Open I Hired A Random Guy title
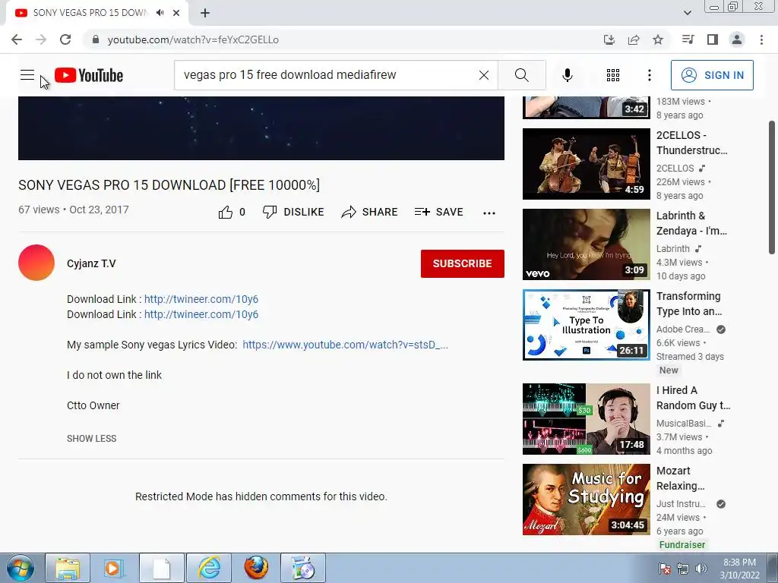The image size is (778, 583). (x=693, y=398)
